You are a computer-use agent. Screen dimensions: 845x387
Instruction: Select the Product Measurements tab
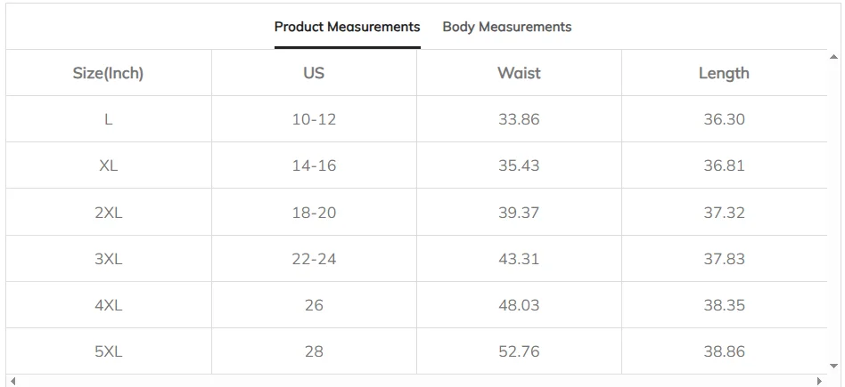pyautogui.click(x=347, y=27)
